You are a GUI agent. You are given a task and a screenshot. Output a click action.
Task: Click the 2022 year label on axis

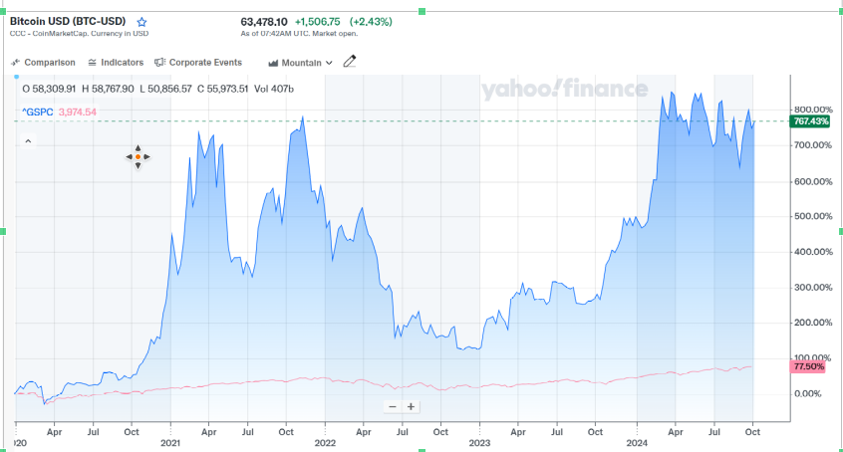pos(325,443)
